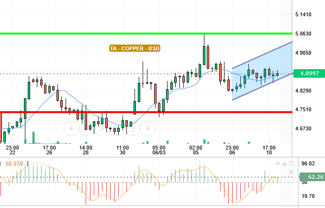Click the zoom-out magnifier navigation button
This screenshot has height=208, width=325.
pos(102,128)
